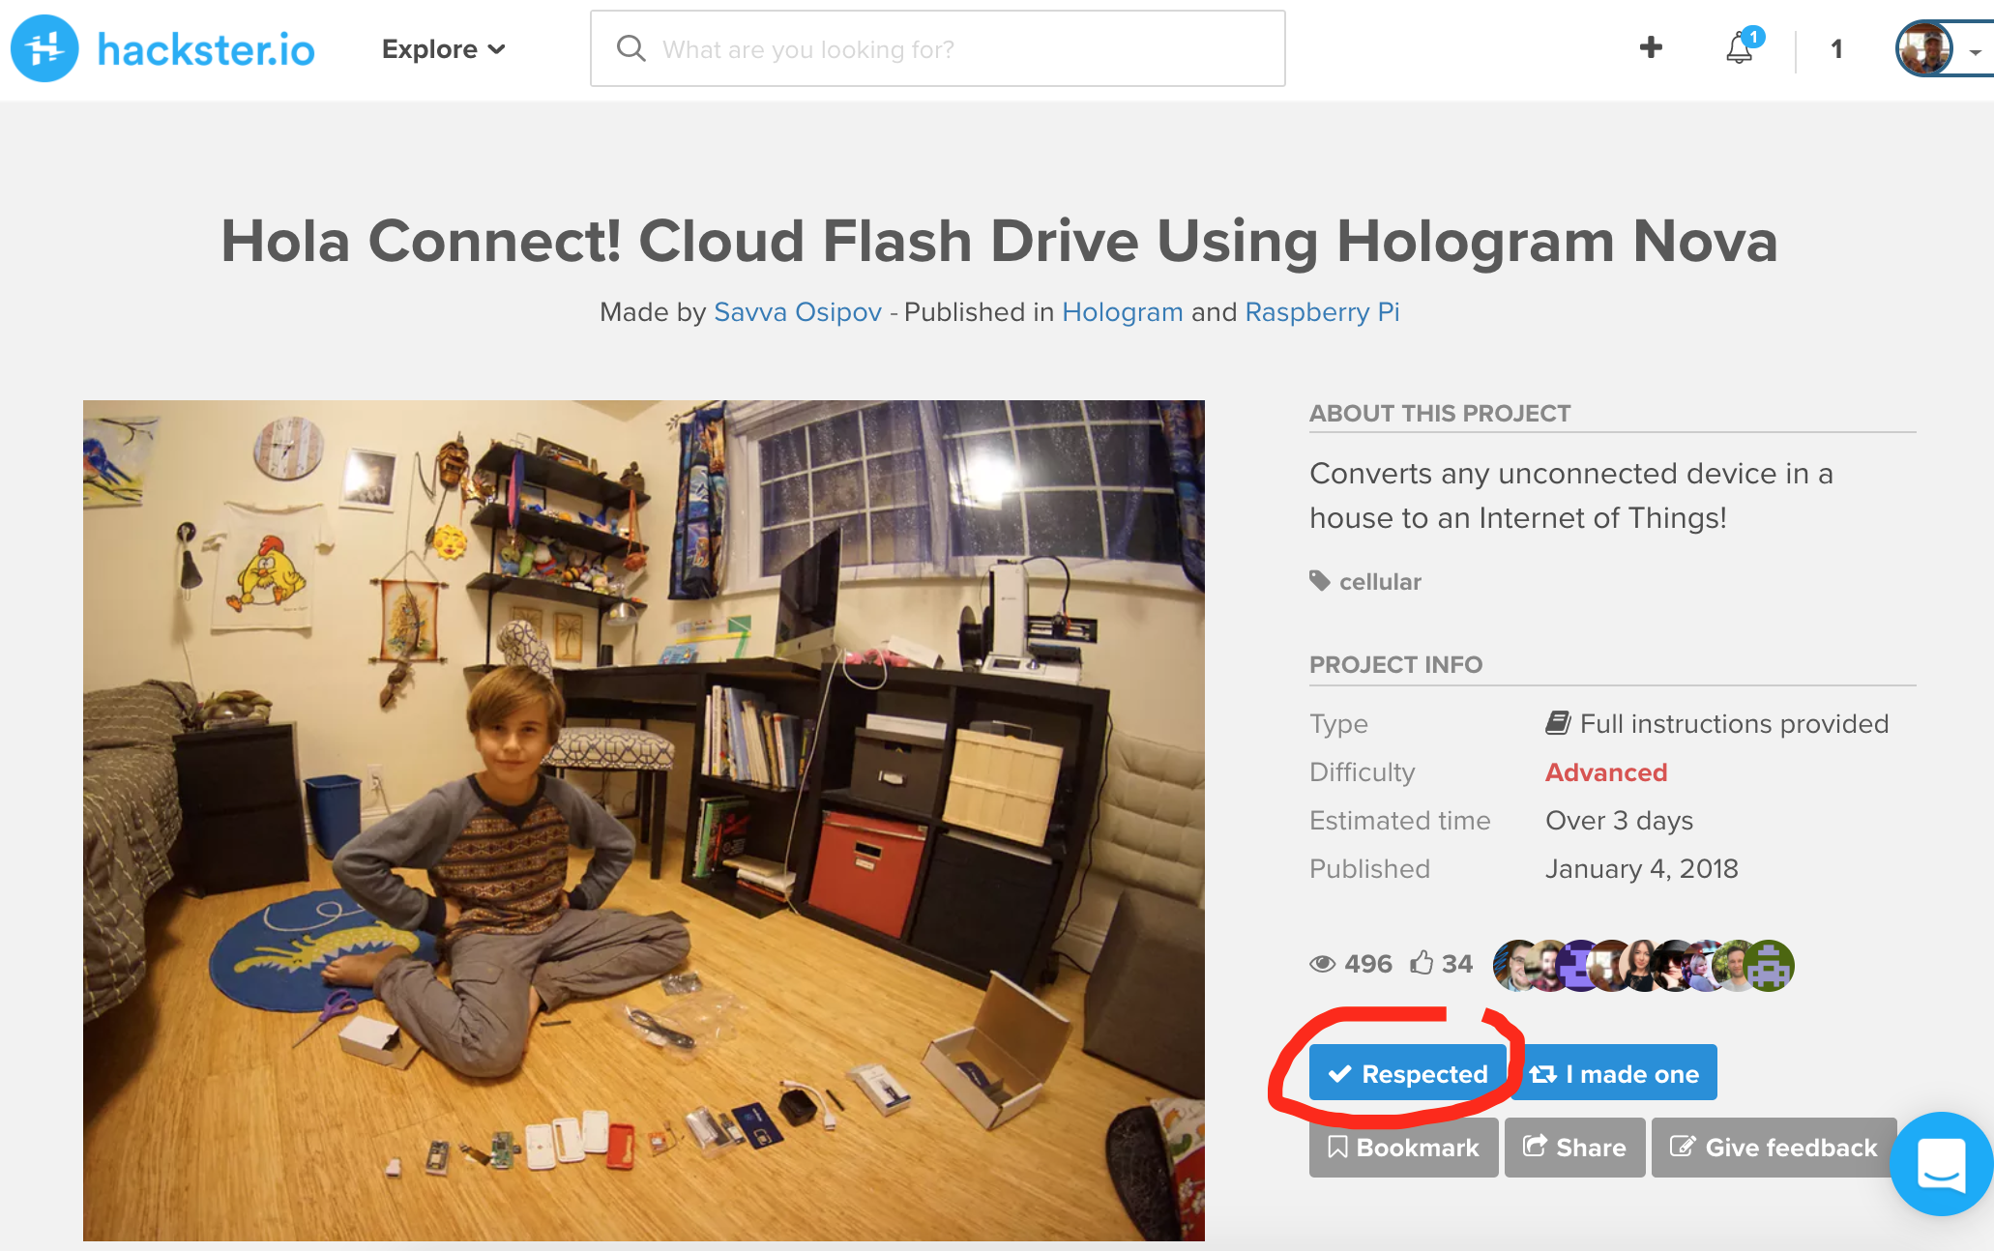The image size is (1994, 1251).
Task: Open the Hologram community link
Action: 1122,312
